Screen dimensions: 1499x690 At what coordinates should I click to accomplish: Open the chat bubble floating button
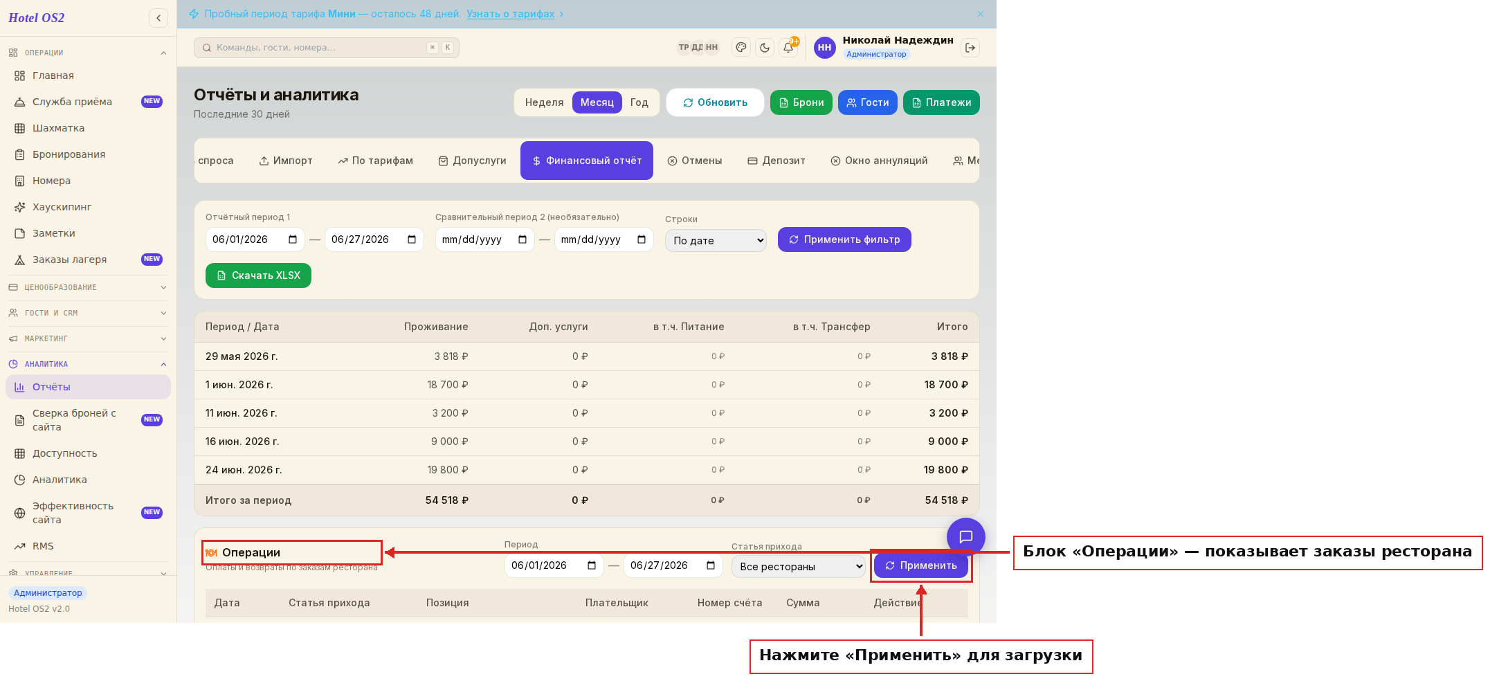point(966,537)
